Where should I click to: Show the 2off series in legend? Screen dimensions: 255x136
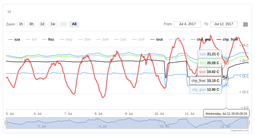pyautogui.click(x=102, y=40)
